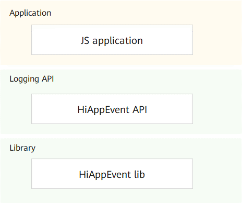Click the word "lib" in the bottom box
Viewport: 242px width, 203px height.
(x=139, y=174)
